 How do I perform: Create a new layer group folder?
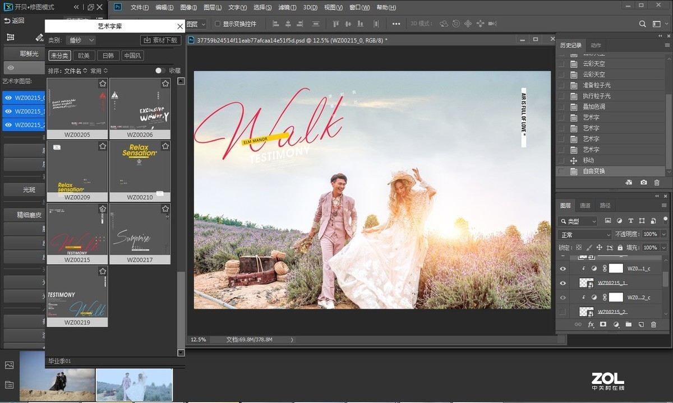click(628, 325)
